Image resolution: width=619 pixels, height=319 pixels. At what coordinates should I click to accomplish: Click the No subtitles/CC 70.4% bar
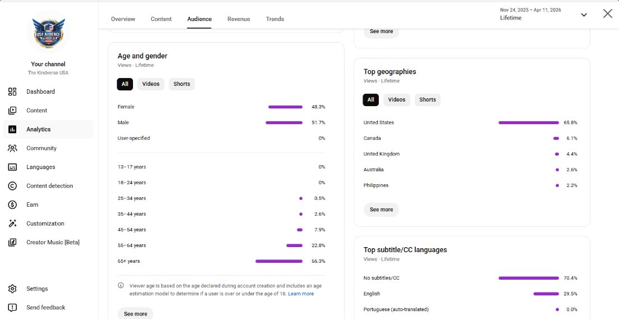click(529, 279)
